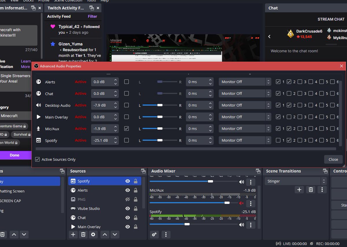The image size is (347, 247).
Task: Open source properties gear icon in Sources
Action: click(x=93, y=235)
